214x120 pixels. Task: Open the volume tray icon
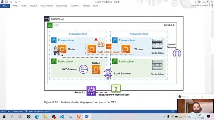(x=184, y=117)
